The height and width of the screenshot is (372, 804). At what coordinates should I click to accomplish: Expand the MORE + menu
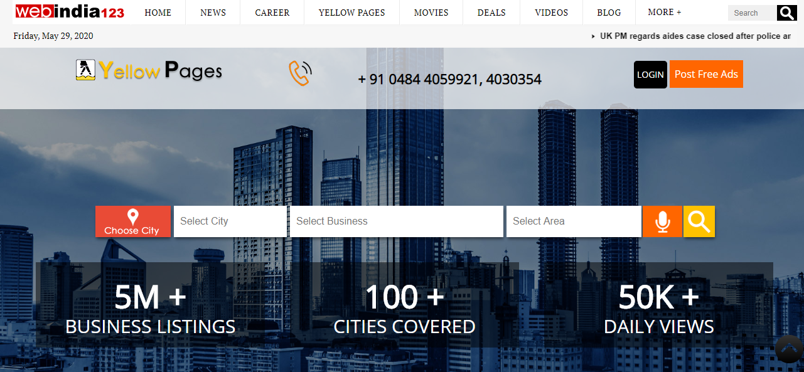pos(664,12)
